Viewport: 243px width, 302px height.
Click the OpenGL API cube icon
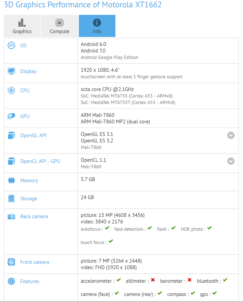11,135
